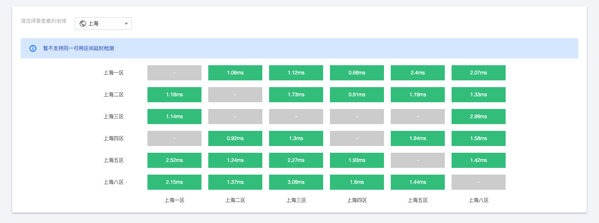Viewport: 599px width, 223px height.
Task: Click the 1.58ms latency cell
Action: tap(479, 138)
